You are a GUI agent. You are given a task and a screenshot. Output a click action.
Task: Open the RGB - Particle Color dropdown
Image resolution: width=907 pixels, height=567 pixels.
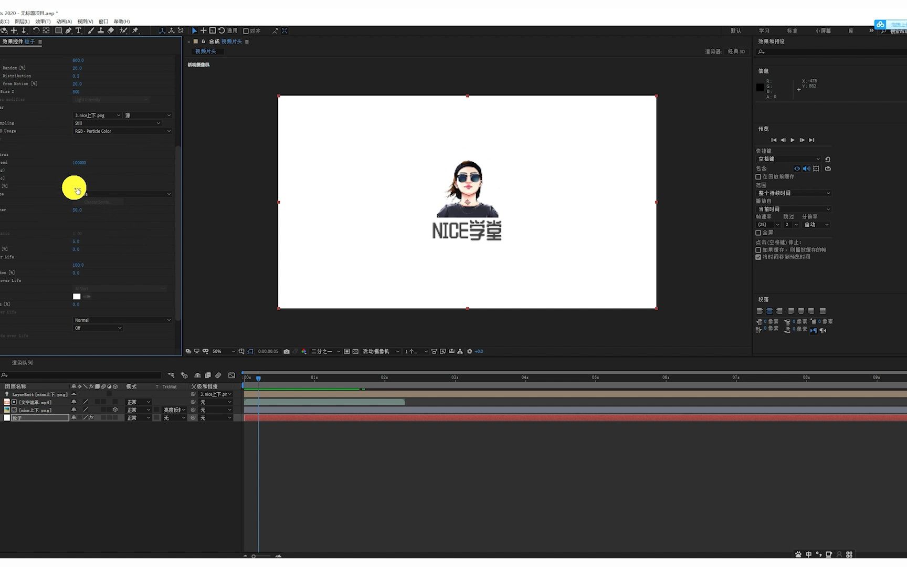coord(122,131)
